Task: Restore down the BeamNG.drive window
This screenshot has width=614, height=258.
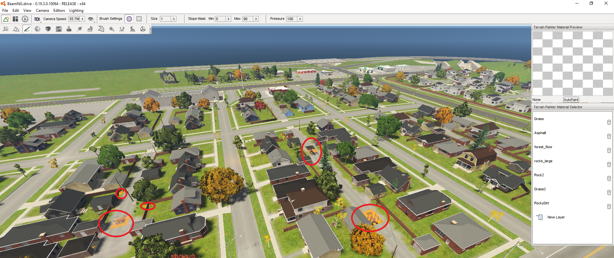Action: pyautogui.click(x=591, y=4)
